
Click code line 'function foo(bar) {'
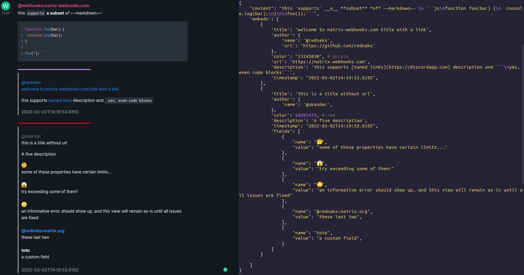coord(45,29)
